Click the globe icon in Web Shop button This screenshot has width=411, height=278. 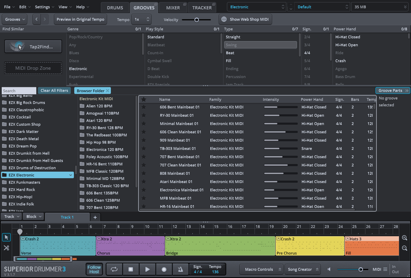coord(224,19)
